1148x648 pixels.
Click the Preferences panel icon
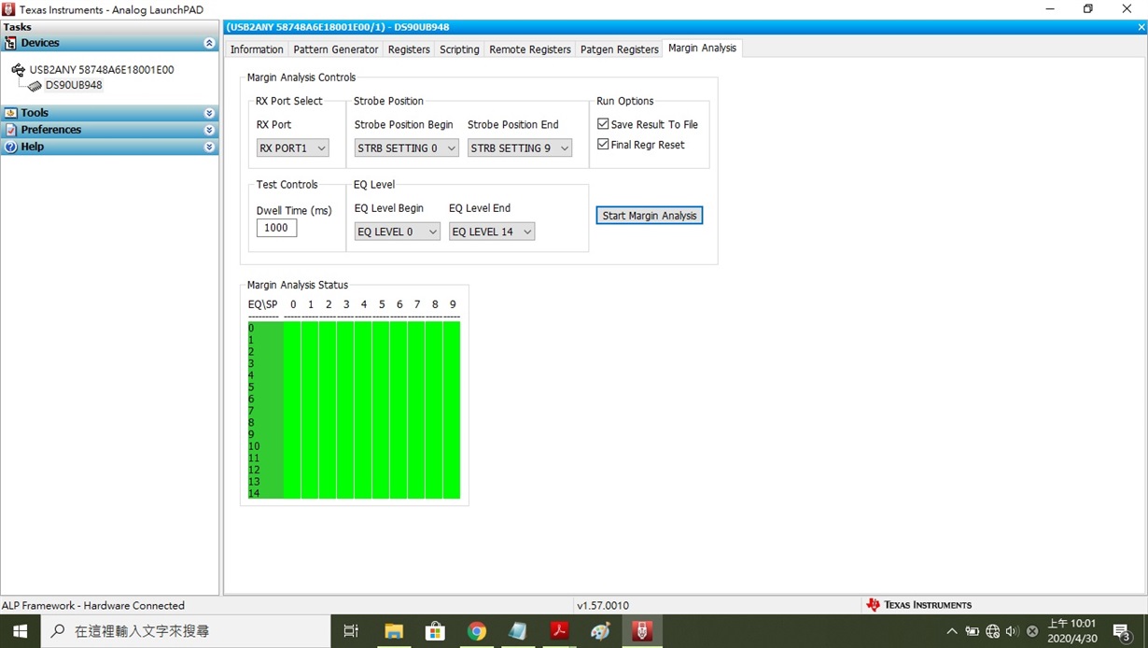[x=10, y=130]
